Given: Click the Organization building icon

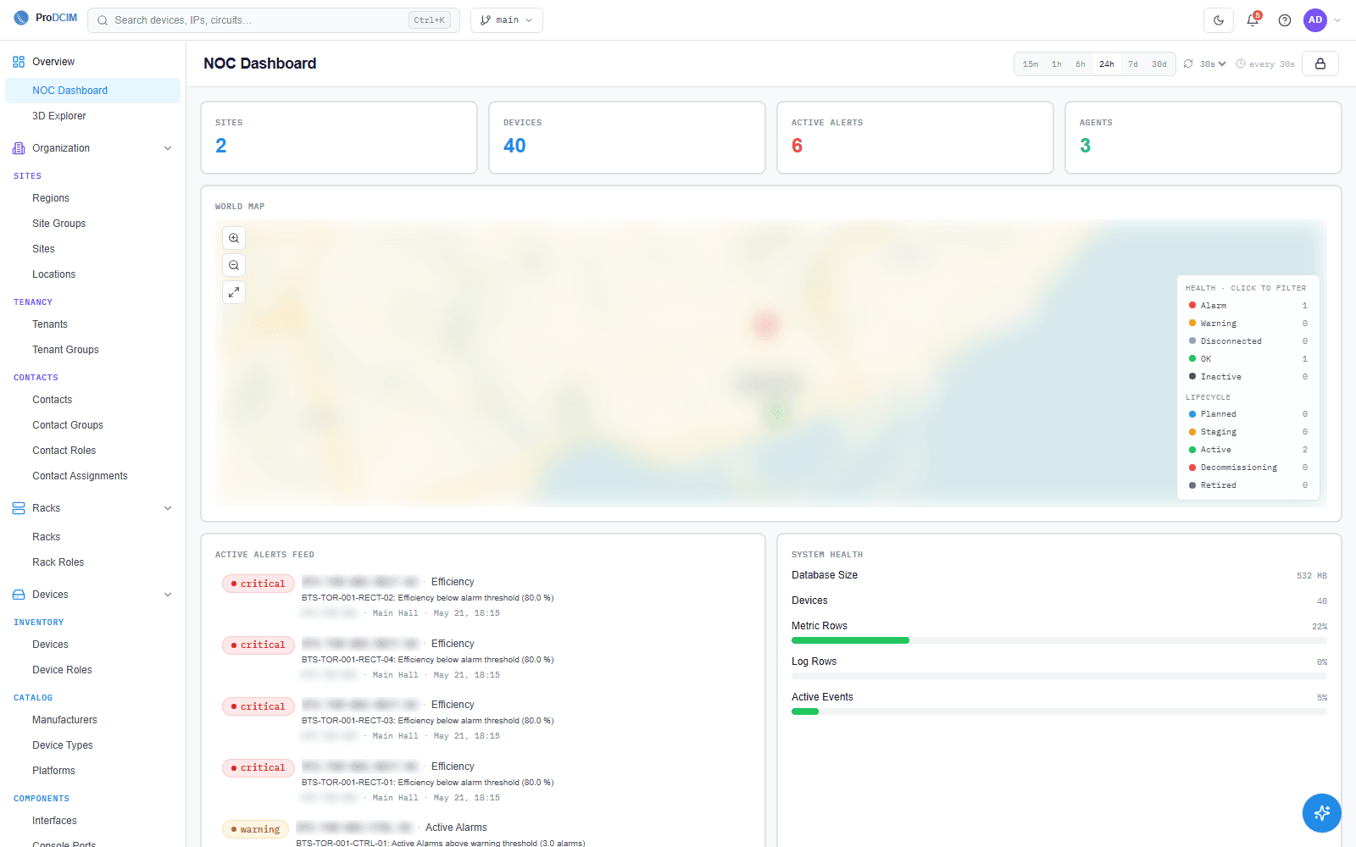Looking at the screenshot, I should 19,148.
